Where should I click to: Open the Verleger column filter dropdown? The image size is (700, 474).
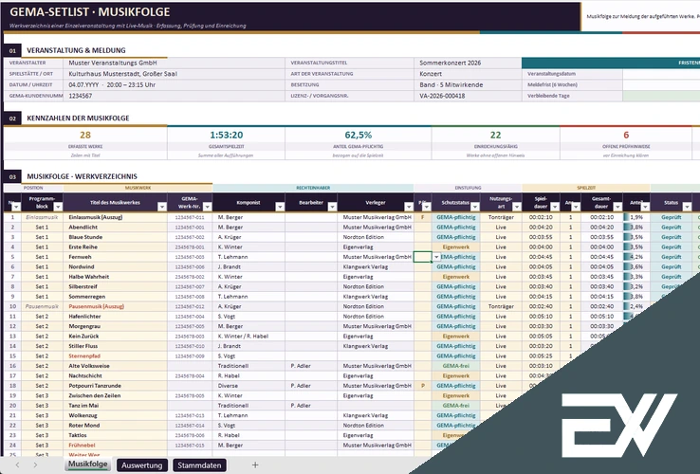[409, 207]
